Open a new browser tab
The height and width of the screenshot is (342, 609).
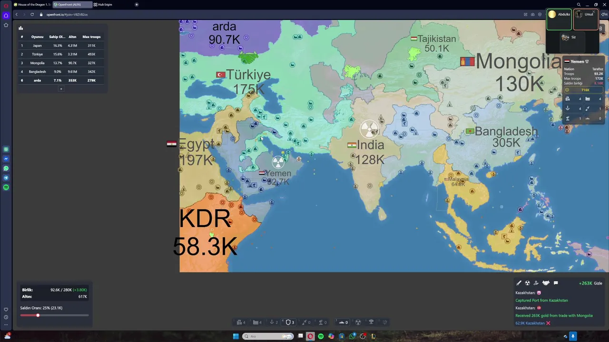137,4
